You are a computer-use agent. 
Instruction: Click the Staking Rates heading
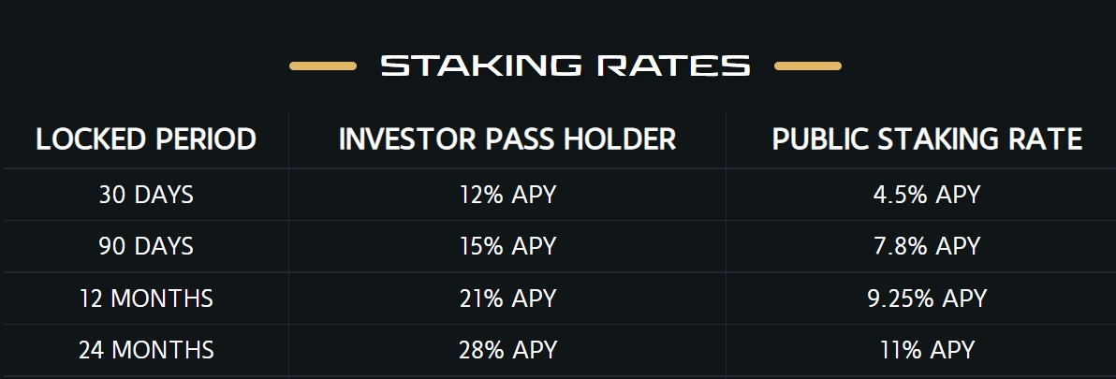[565, 66]
